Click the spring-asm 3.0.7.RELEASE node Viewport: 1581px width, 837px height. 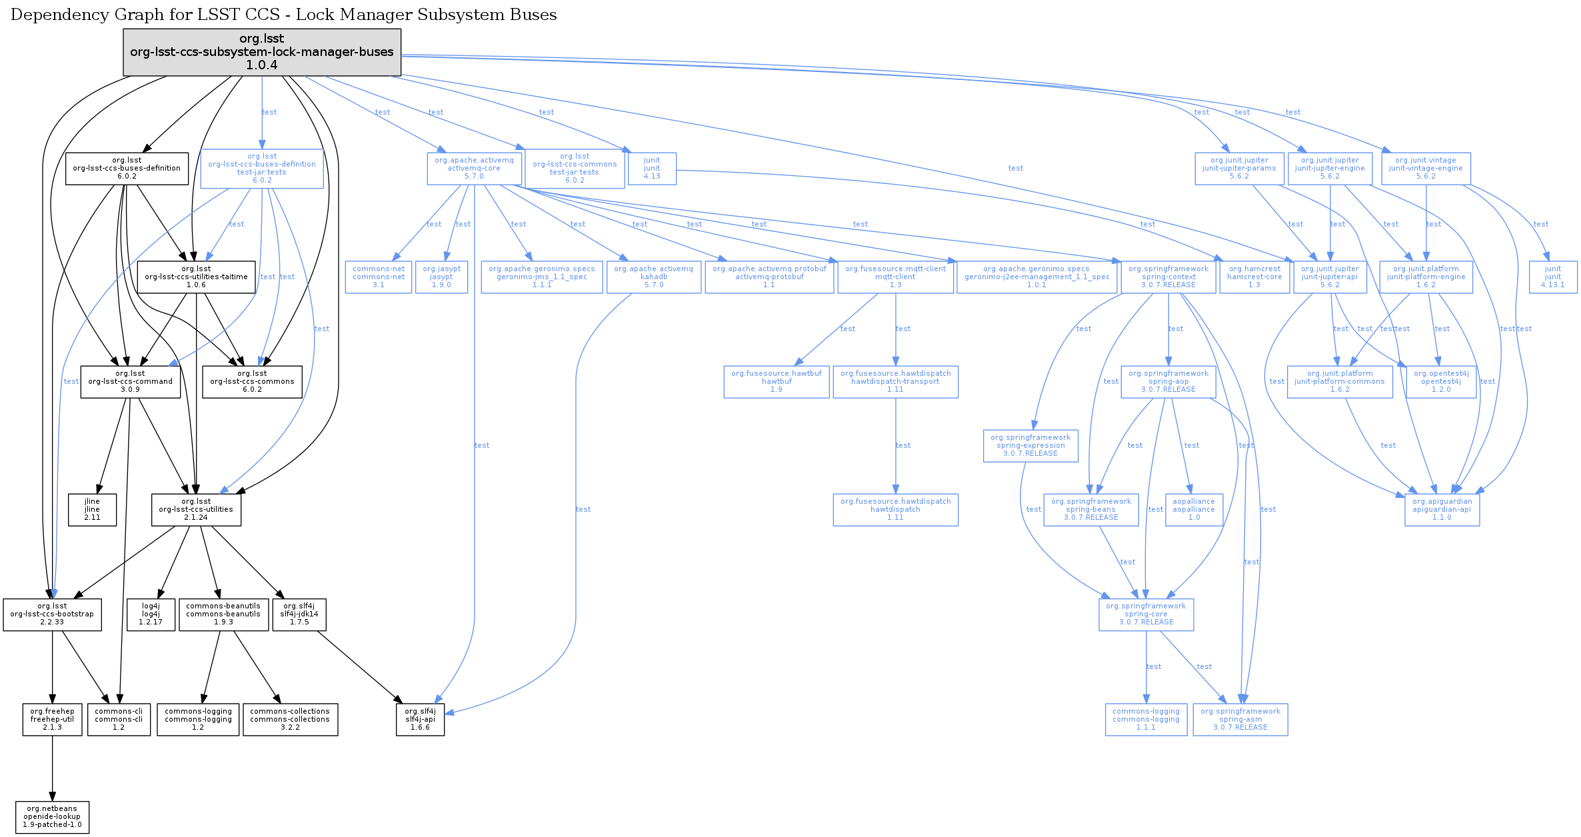point(1240,720)
